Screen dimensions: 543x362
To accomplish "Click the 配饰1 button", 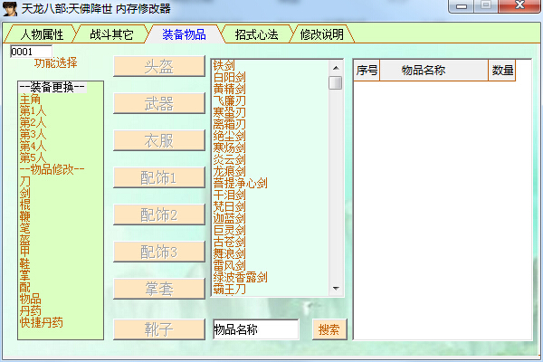I will (159, 177).
